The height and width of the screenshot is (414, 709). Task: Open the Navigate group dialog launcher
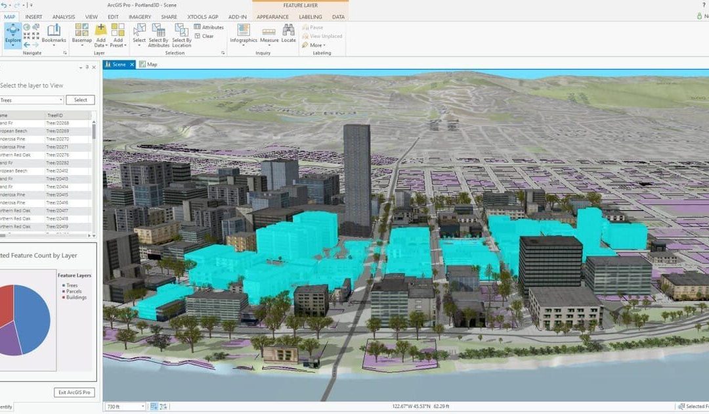point(64,53)
